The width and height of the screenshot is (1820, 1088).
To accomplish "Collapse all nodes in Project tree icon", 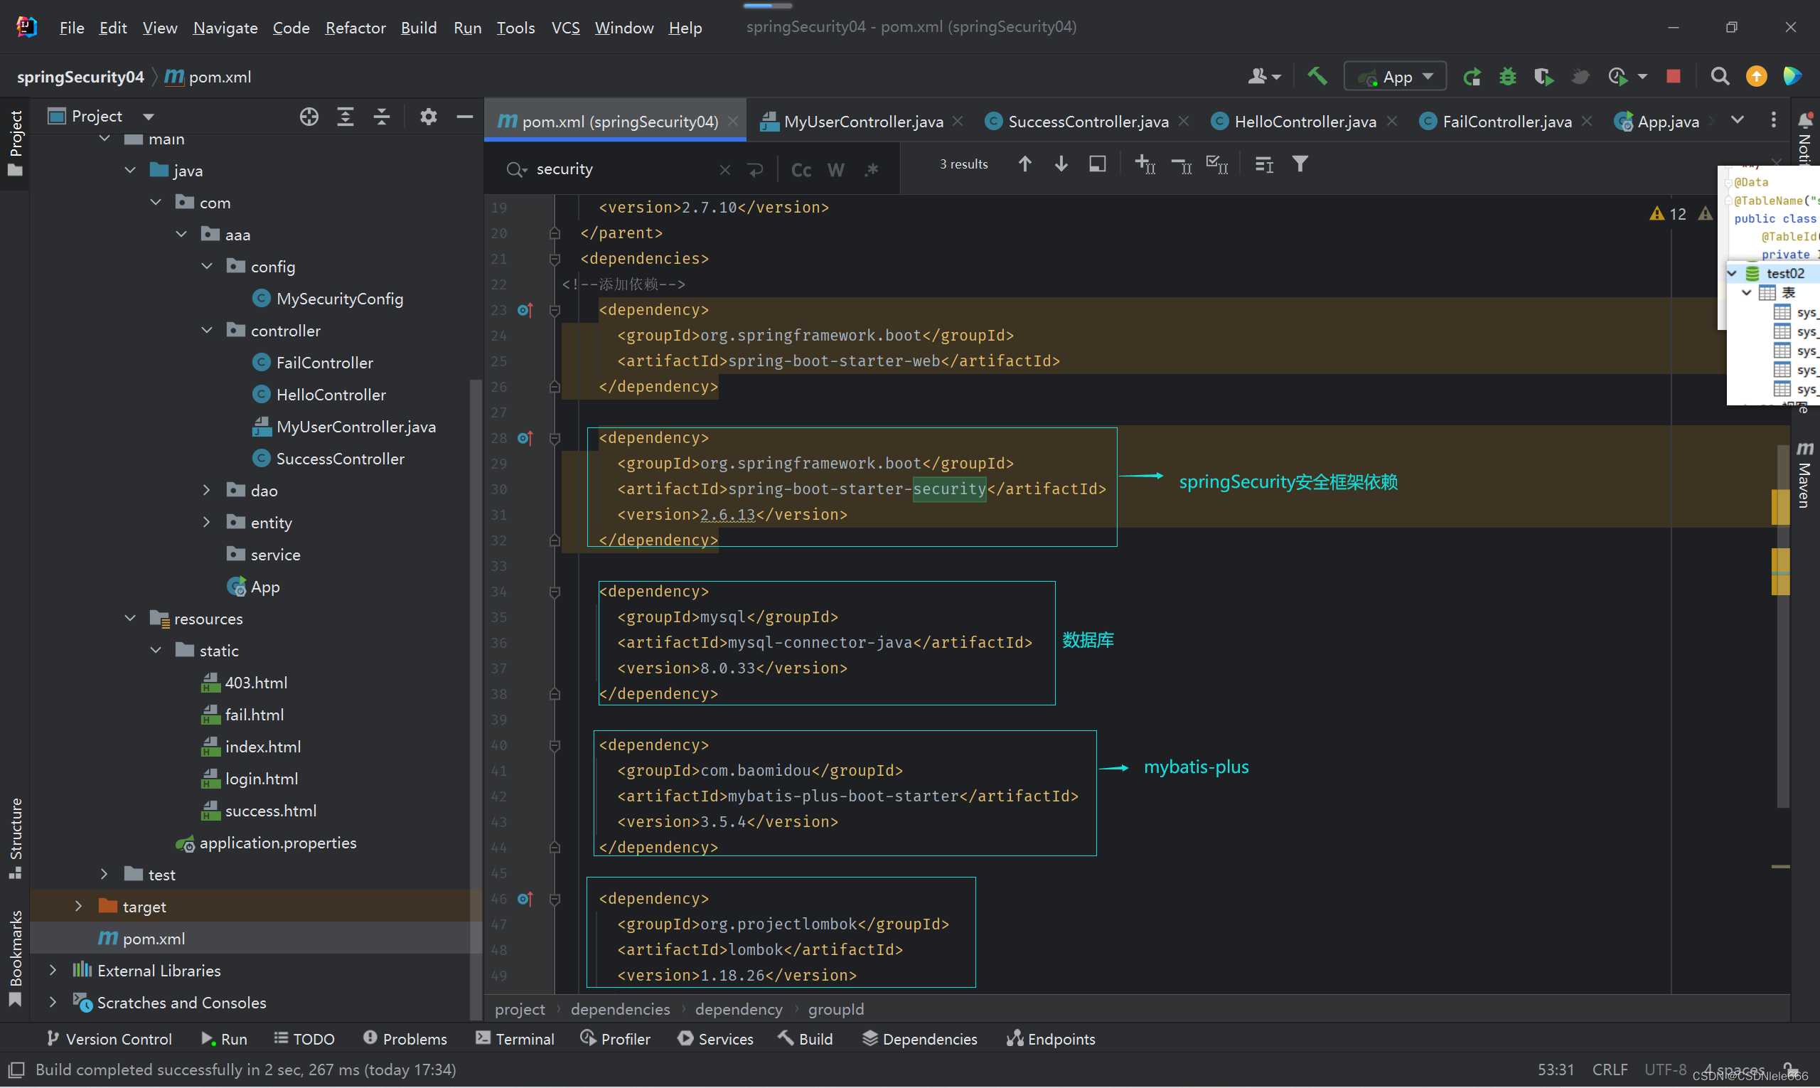I will coord(380,116).
